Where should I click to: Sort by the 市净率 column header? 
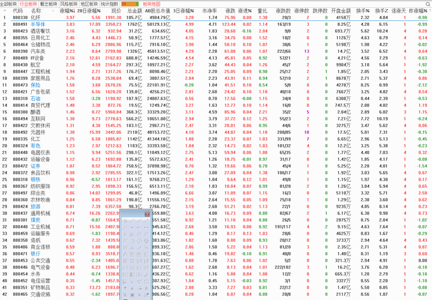pos(209,11)
